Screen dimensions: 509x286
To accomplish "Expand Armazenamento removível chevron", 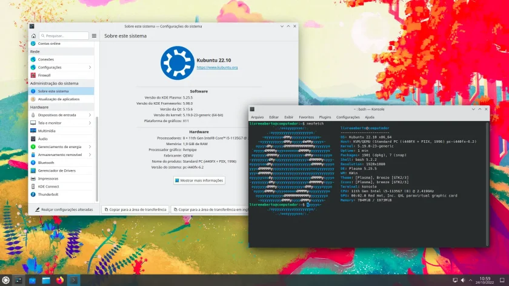I will [90, 155].
